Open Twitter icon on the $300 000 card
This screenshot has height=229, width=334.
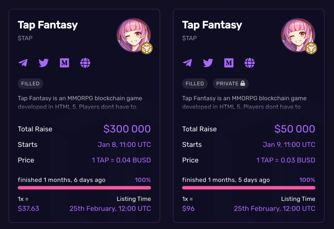pos(43,63)
